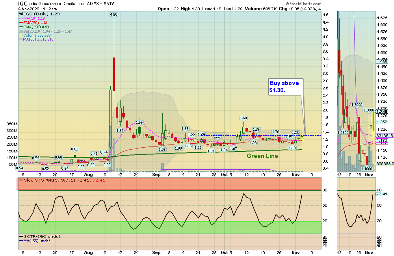Click the 350M volume axis label
394x256 pixels.
12,124
